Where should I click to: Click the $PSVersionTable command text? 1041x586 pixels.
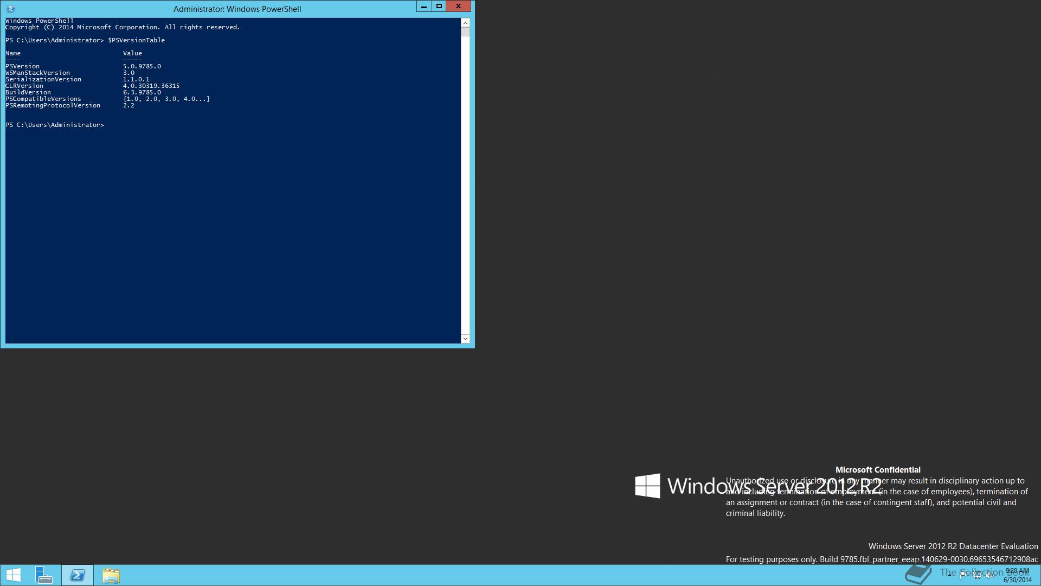137,40
